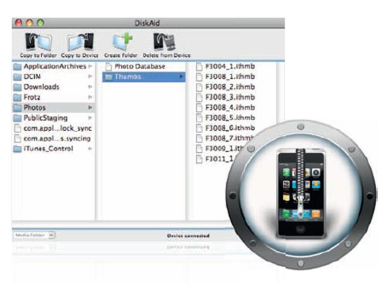
Task: Click the F3008_4.ithmb file icon
Action: point(199,108)
